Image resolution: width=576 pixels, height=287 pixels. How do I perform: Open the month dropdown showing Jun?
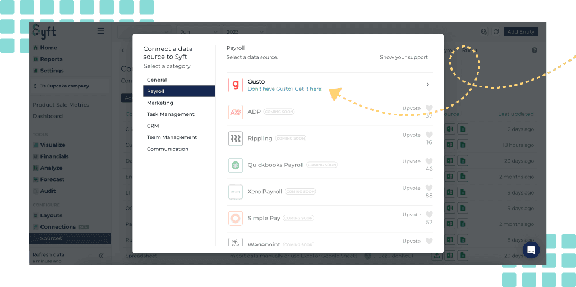point(199,32)
